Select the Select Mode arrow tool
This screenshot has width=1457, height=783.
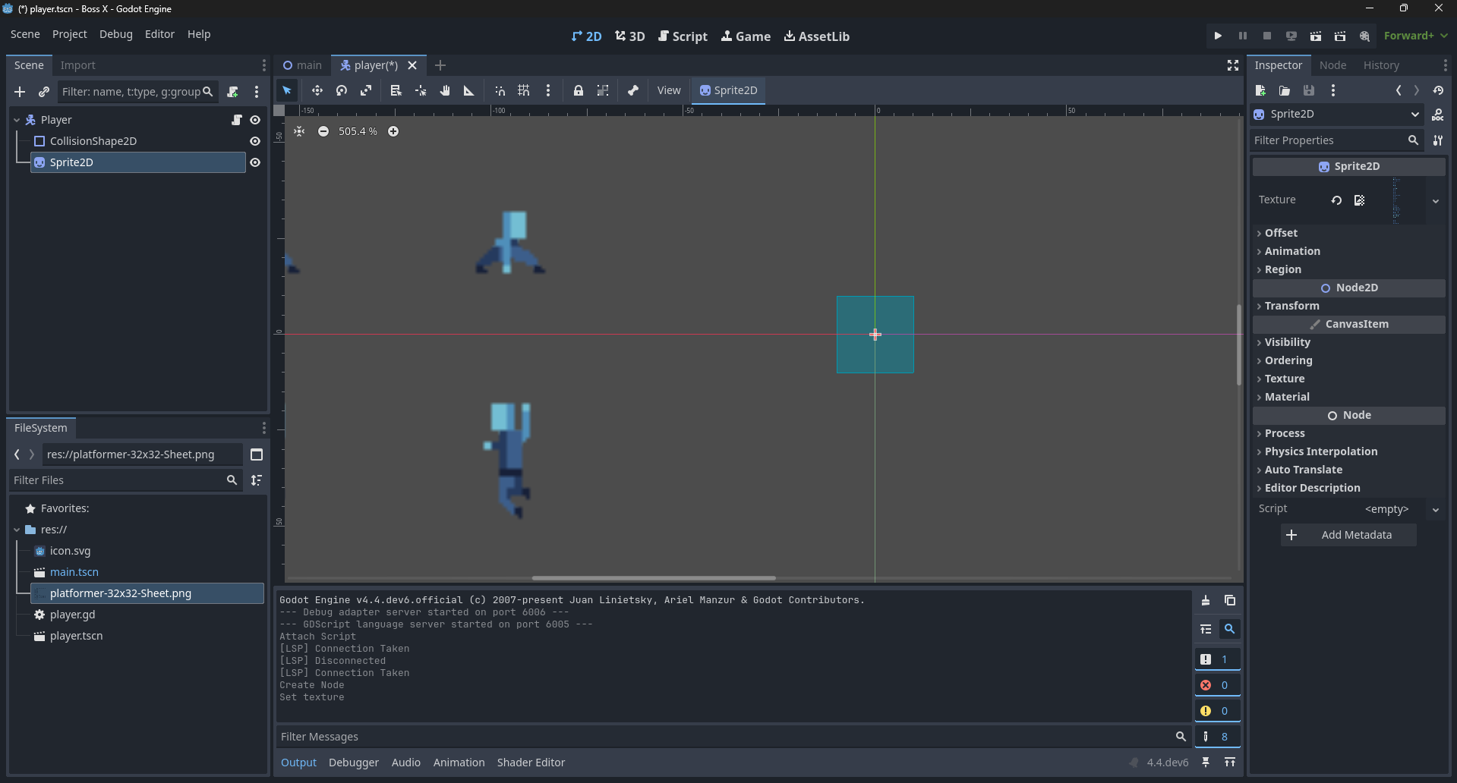pos(287,90)
